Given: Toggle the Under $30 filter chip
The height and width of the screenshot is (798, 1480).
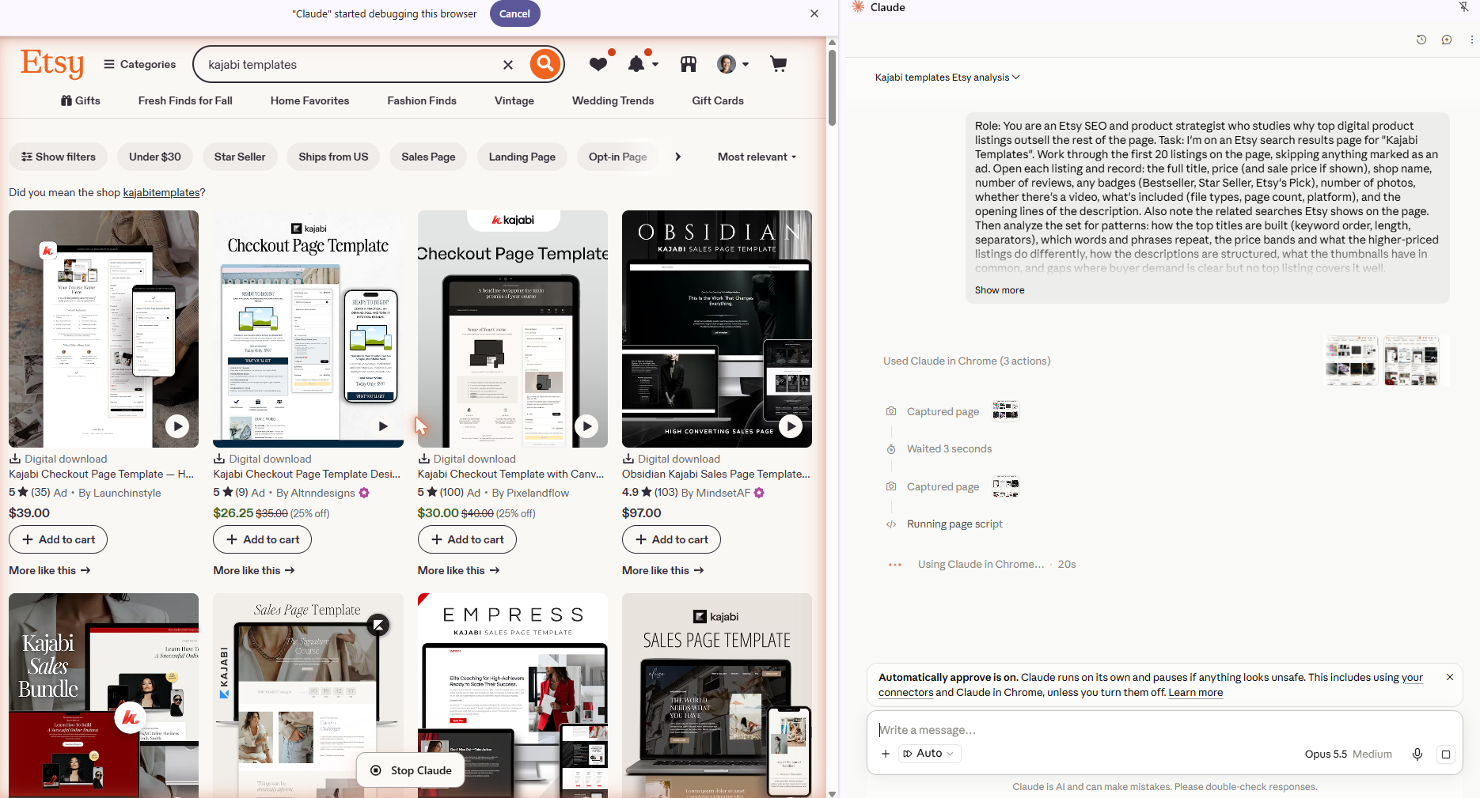Looking at the screenshot, I should [x=155, y=157].
